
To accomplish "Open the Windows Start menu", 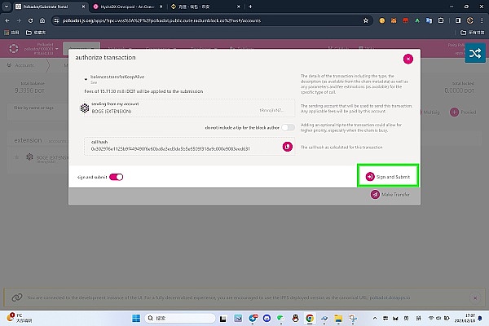I will (137, 318).
